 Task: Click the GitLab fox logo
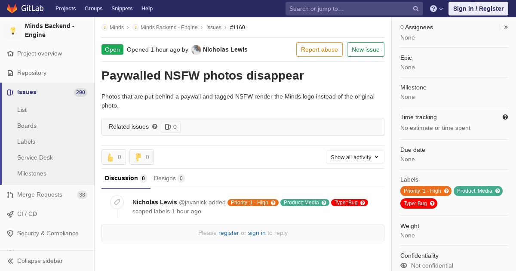click(12, 8)
